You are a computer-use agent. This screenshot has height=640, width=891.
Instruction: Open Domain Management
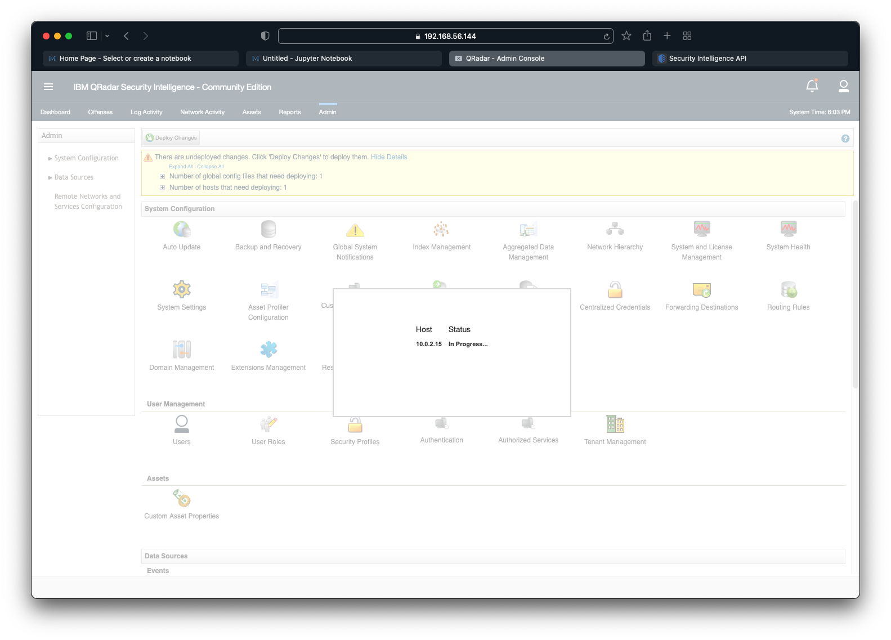point(182,350)
